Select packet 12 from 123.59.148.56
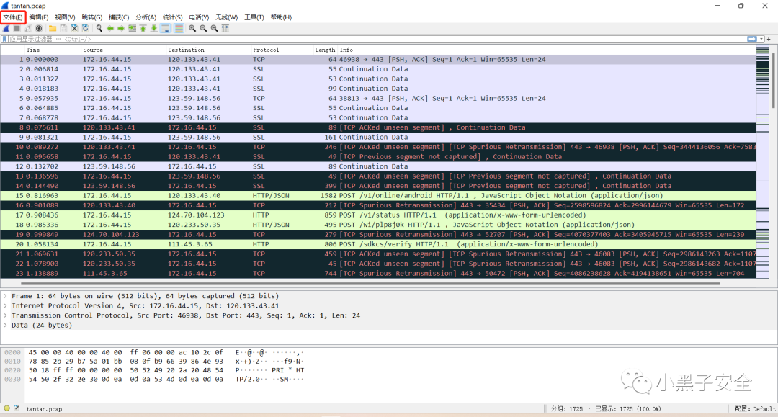Viewport: 778px width, 417px height. click(378, 166)
